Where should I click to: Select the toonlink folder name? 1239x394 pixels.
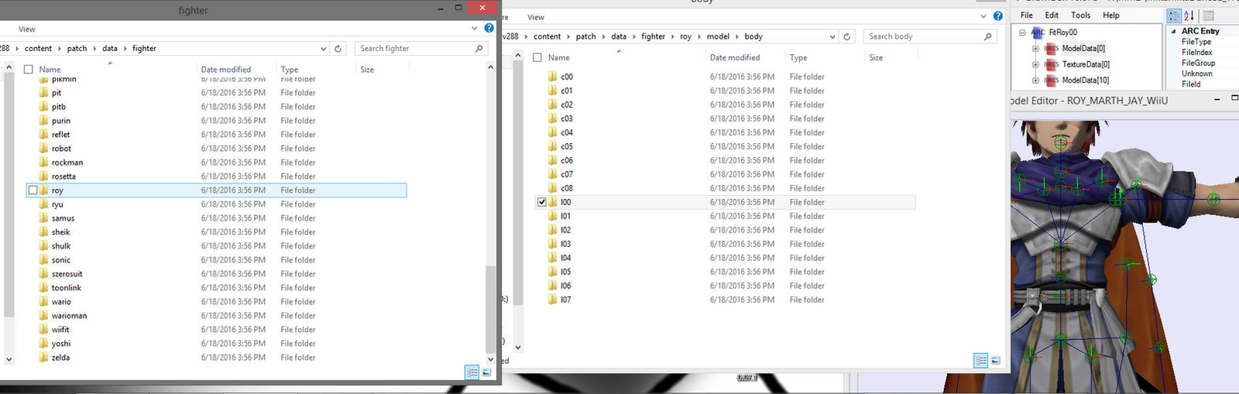point(67,288)
